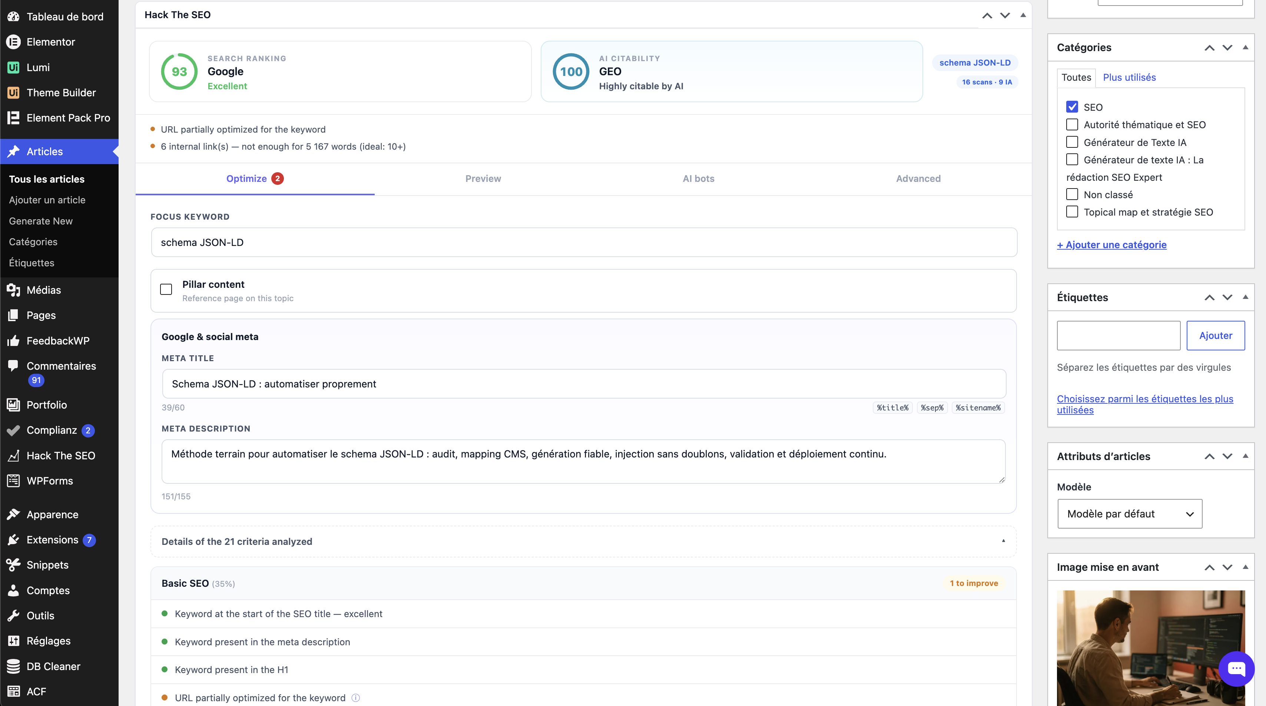Viewport: 1266px width, 706px height.
Task: Move Hack The SEO panel down
Action: pos(1005,15)
